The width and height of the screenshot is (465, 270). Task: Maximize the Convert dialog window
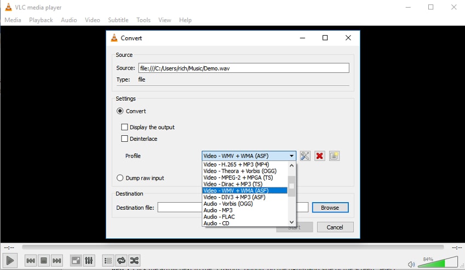click(325, 38)
